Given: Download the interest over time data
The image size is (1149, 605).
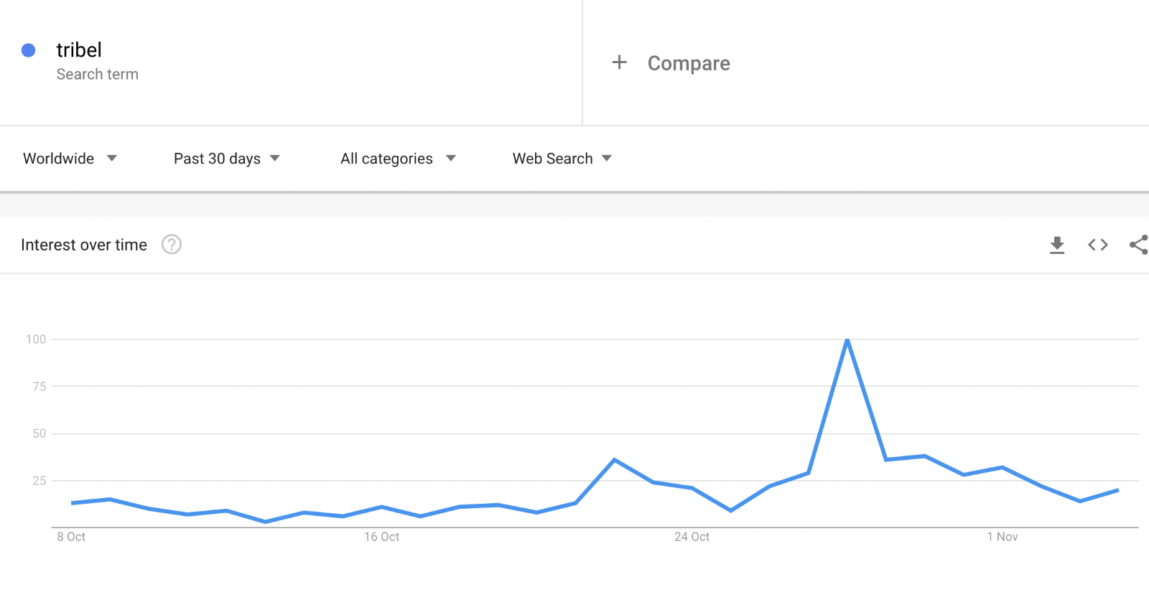Looking at the screenshot, I should point(1057,245).
